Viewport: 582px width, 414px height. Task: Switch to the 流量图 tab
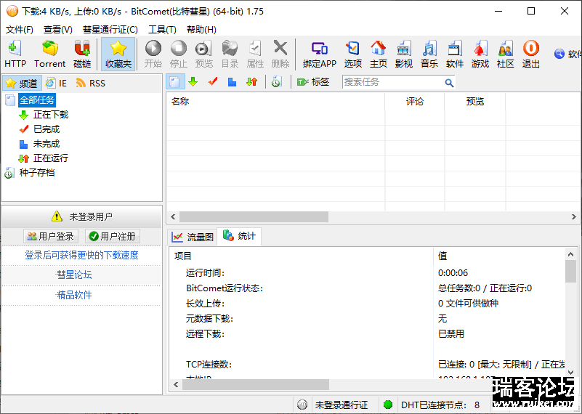pos(193,237)
